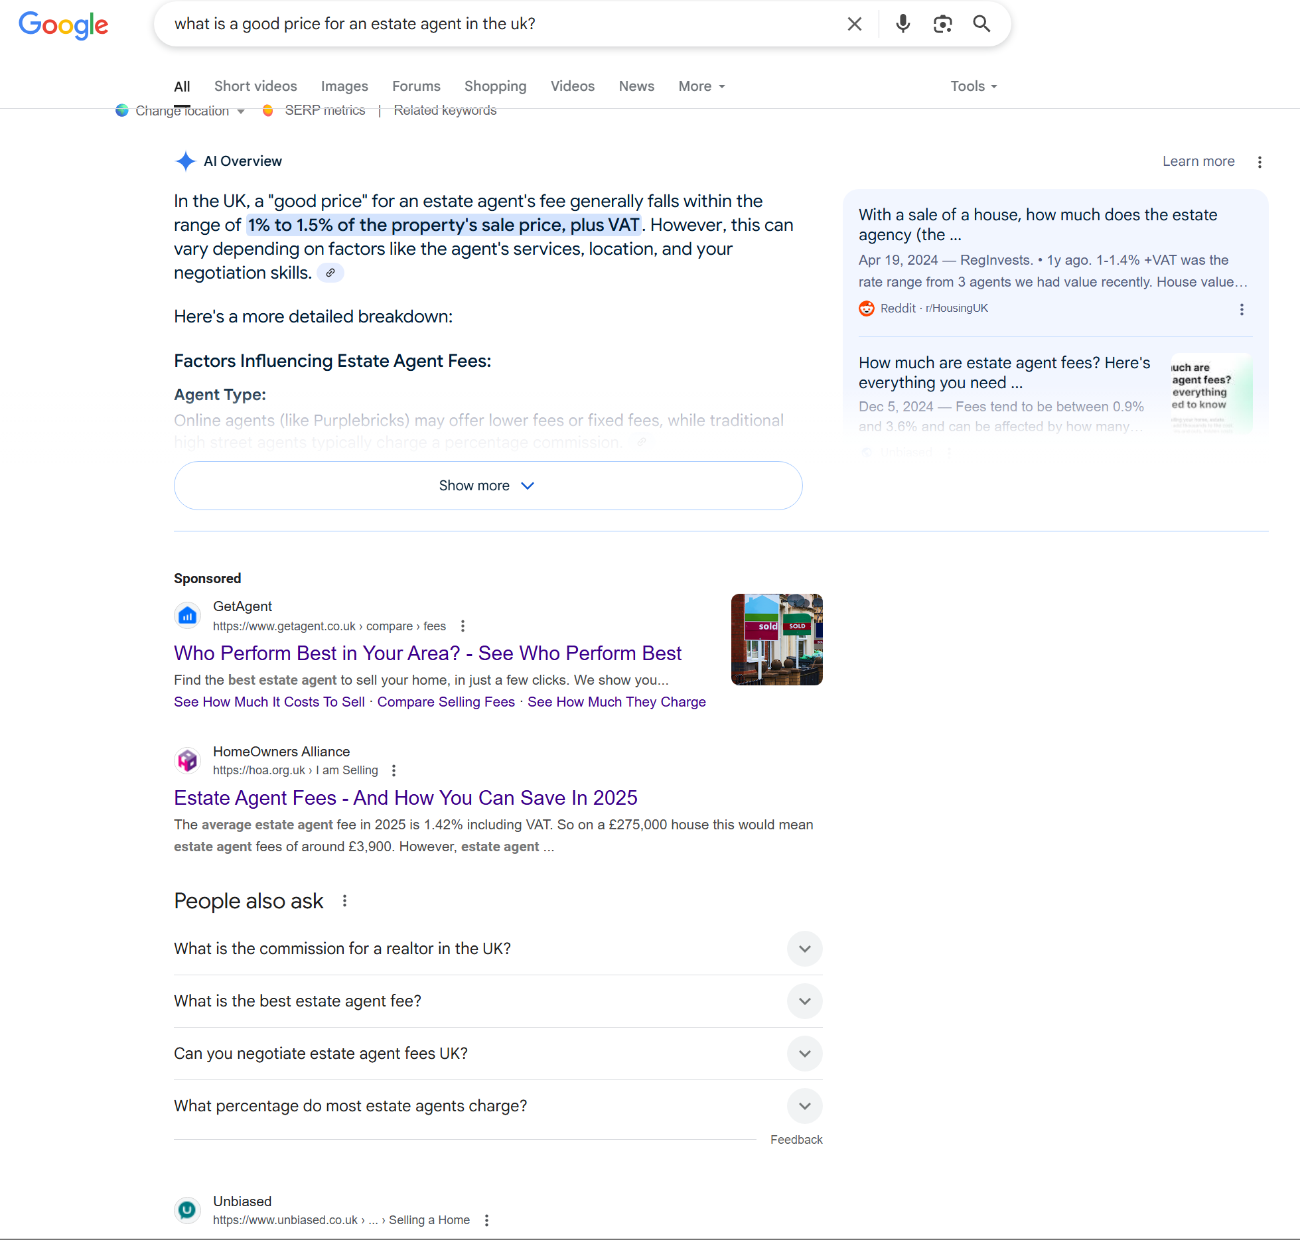1300x1240 pixels.
Task: Click See How Much They Charge sitelink
Action: click(616, 702)
